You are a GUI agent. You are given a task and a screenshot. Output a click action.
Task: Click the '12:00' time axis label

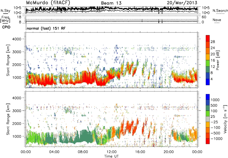coord(111,152)
